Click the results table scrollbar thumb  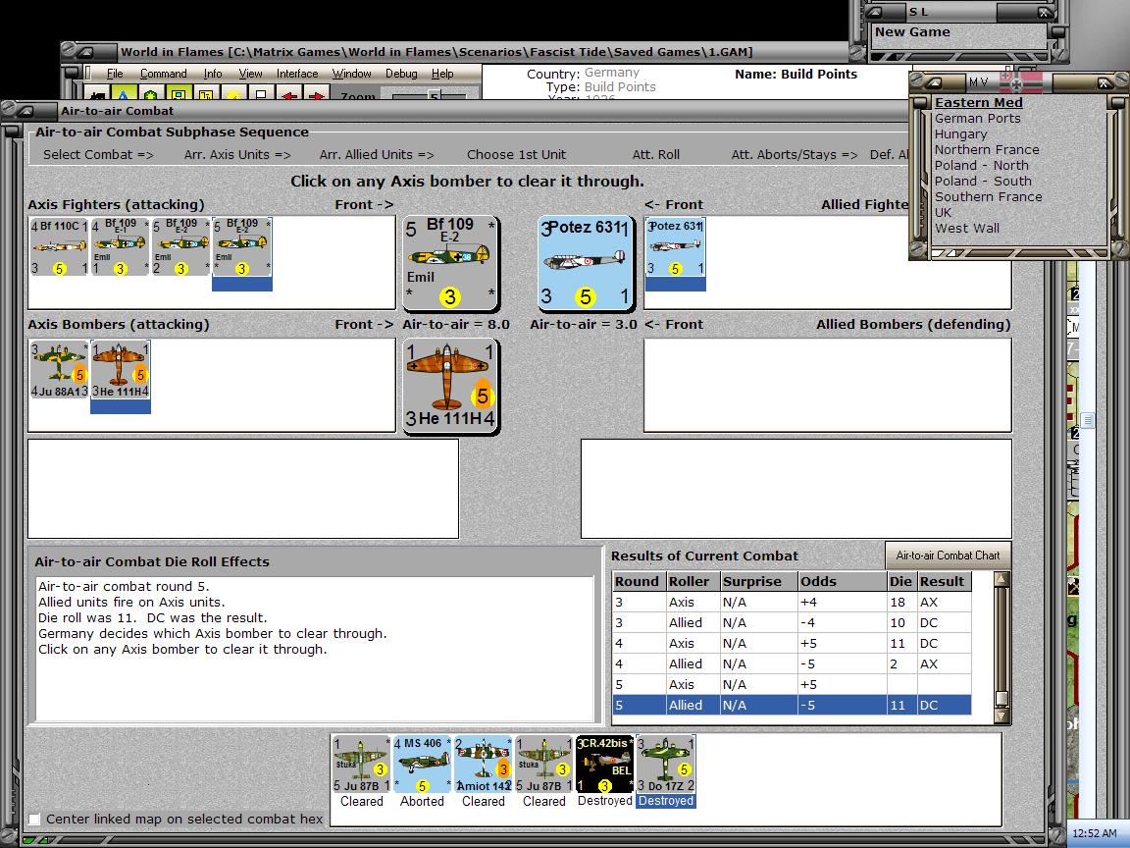point(1002,699)
